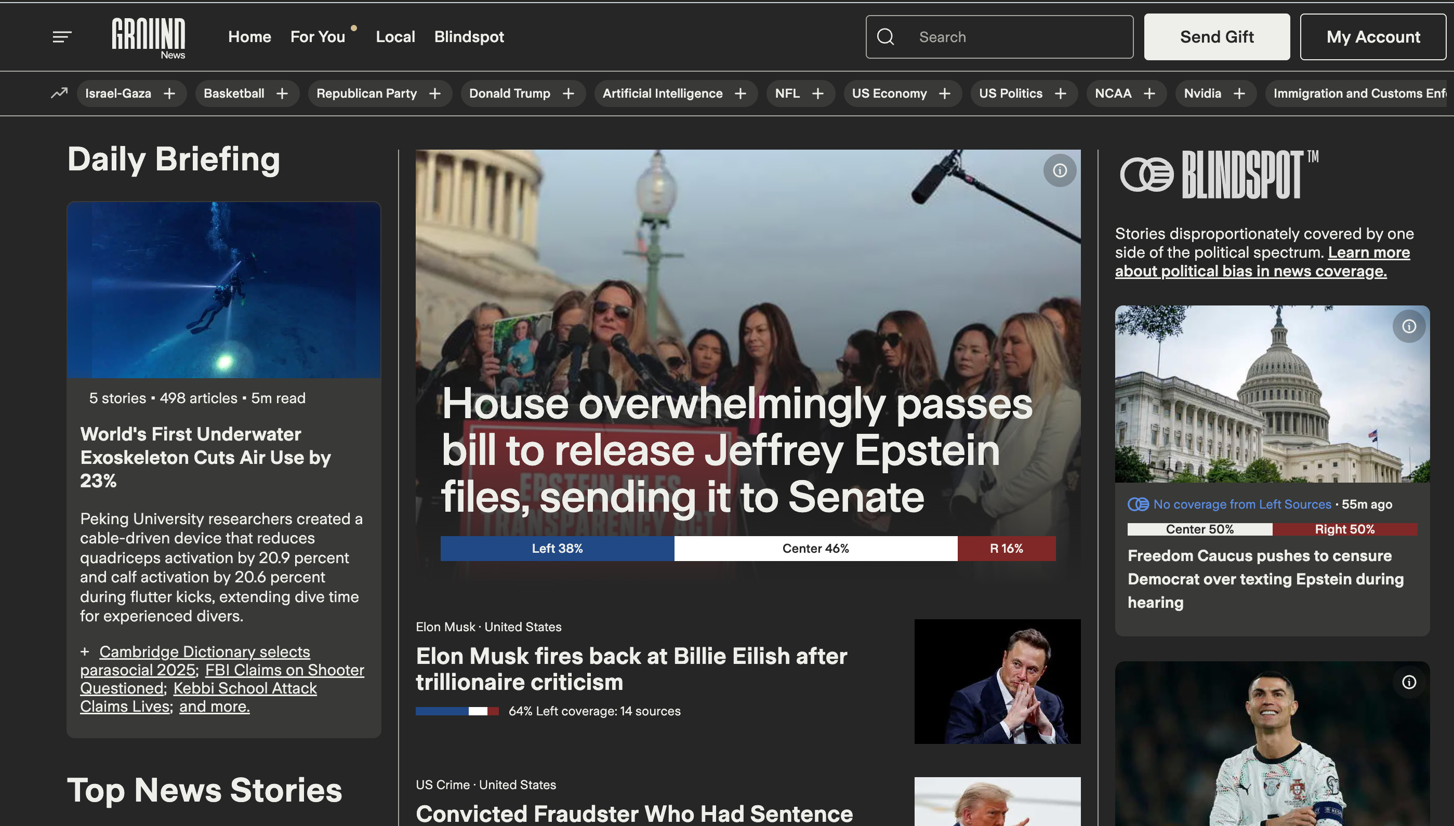Open the My Account menu
The width and height of the screenshot is (1454, 826).
point(1372,37)
